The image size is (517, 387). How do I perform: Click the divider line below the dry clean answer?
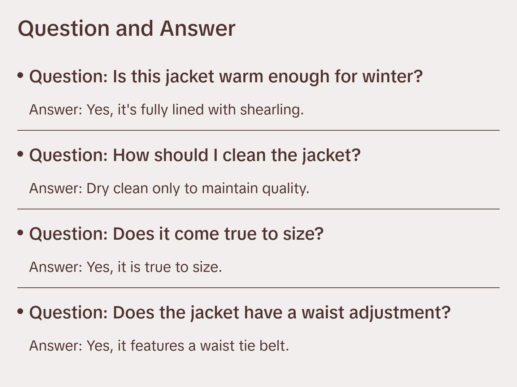(x=258, y=209)
